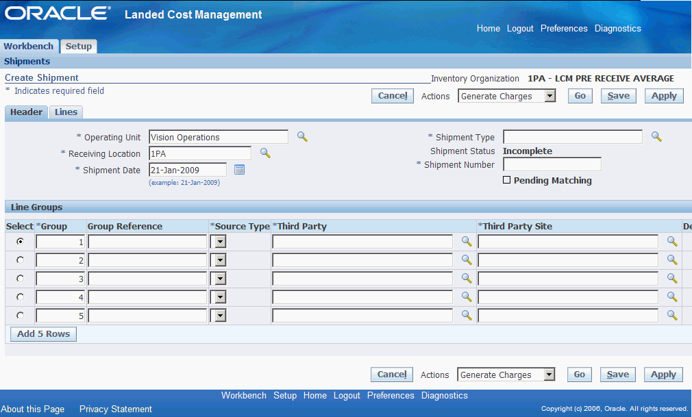The height and width of the screenshot is (417, 692).
Task: Open Source Type dropdown for group 5
Action: tap(219, 316)
